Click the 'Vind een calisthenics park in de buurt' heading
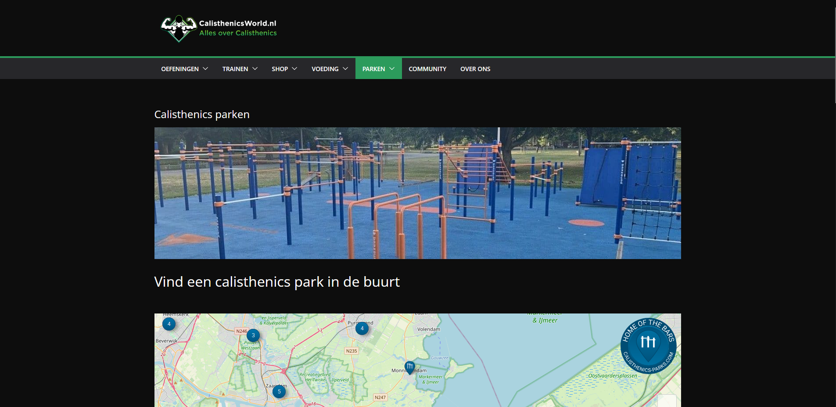Image resolution: width=836 pixels, height=407 pixels. click(277, 282)
